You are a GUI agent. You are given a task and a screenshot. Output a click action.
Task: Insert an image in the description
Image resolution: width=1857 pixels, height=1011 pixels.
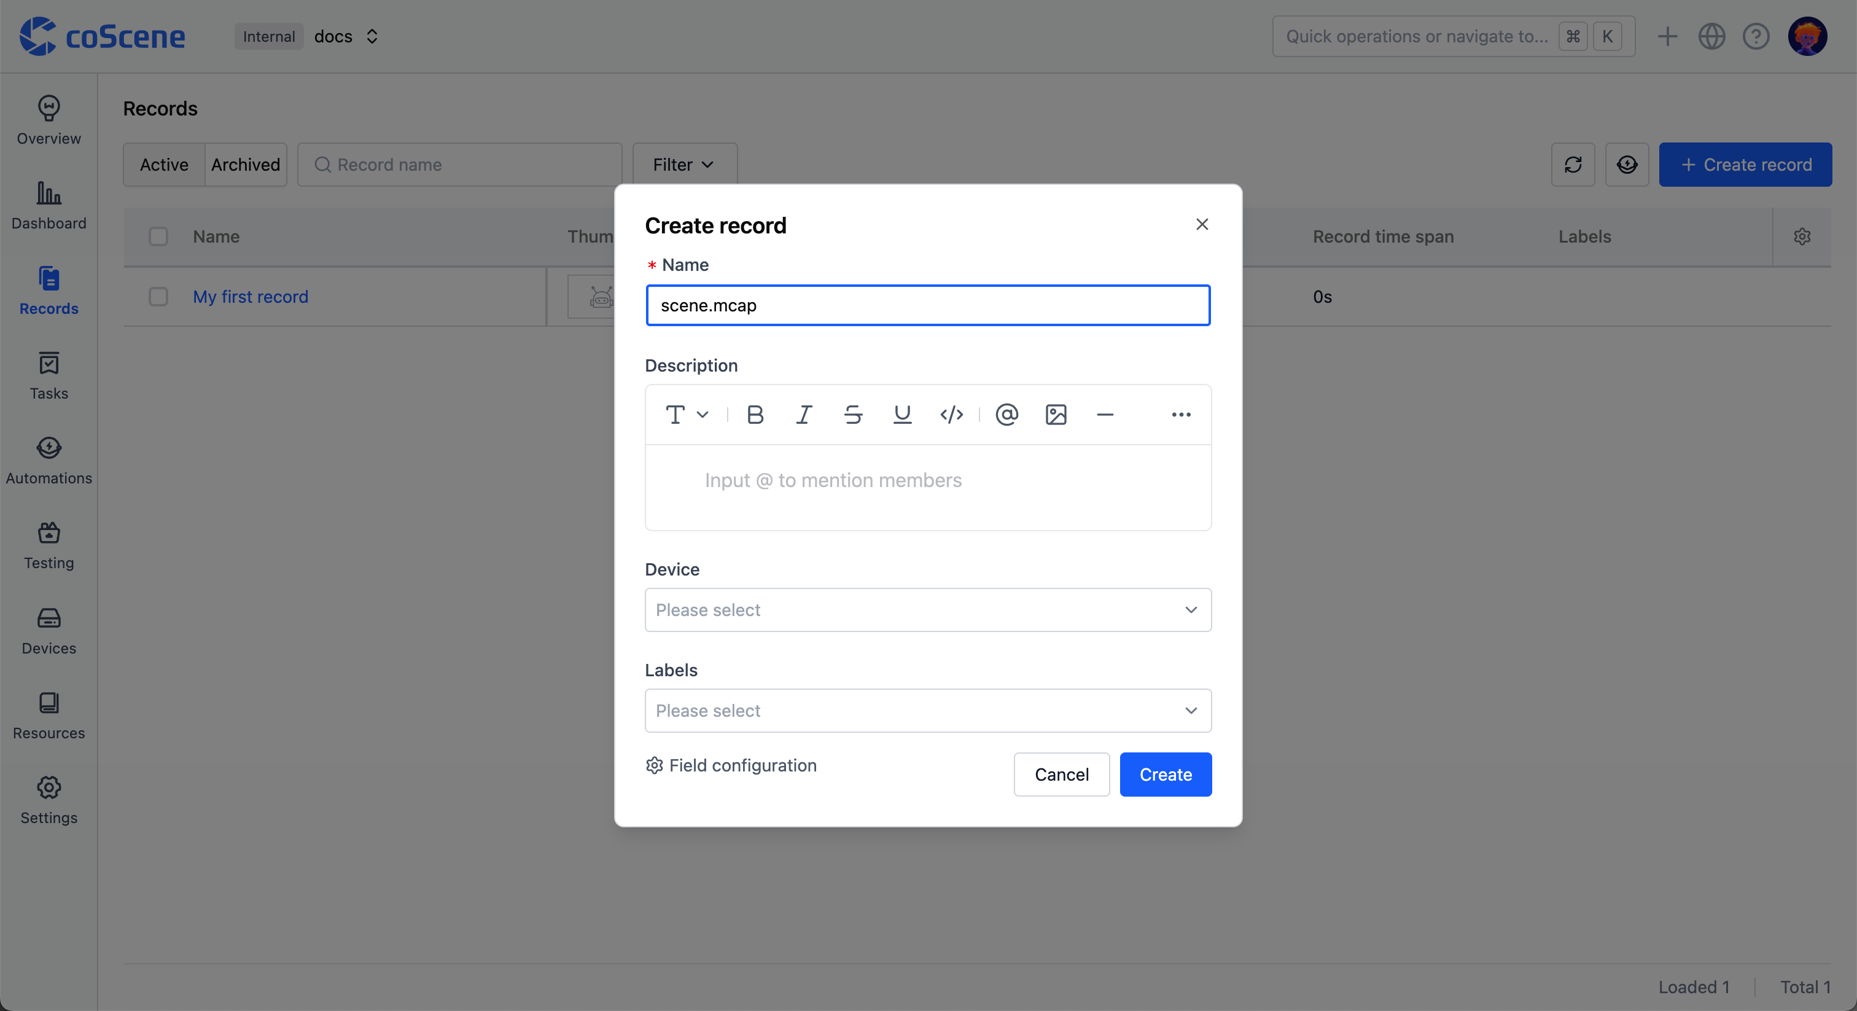click(x=1056, y=415)
